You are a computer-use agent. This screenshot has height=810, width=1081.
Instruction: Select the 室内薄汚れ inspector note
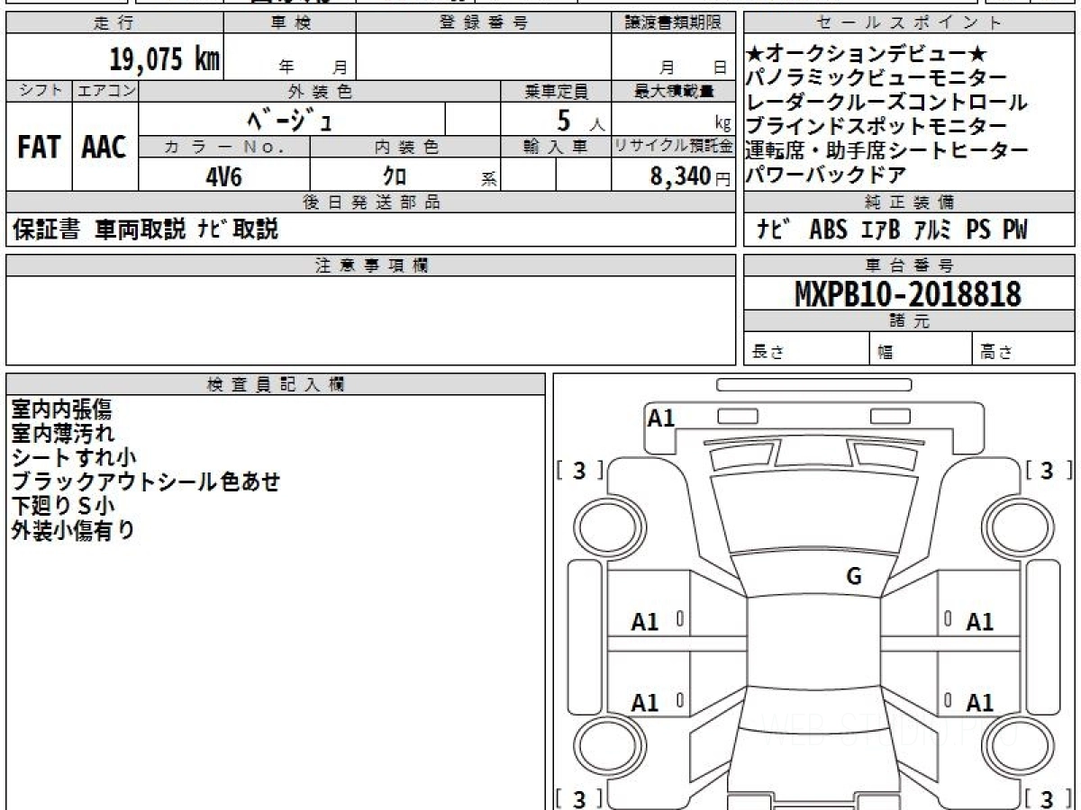tap(62, 434)
